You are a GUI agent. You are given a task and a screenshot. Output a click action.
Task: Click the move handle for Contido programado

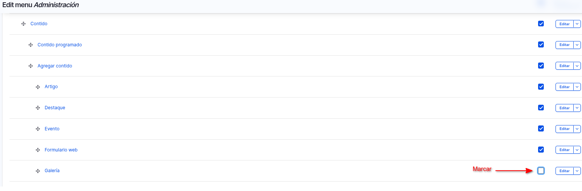click(31, 45)
